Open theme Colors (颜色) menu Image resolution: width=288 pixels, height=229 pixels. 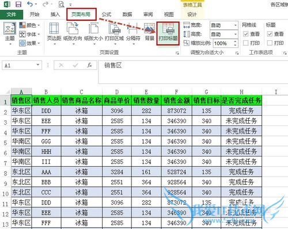pos(30,25)
